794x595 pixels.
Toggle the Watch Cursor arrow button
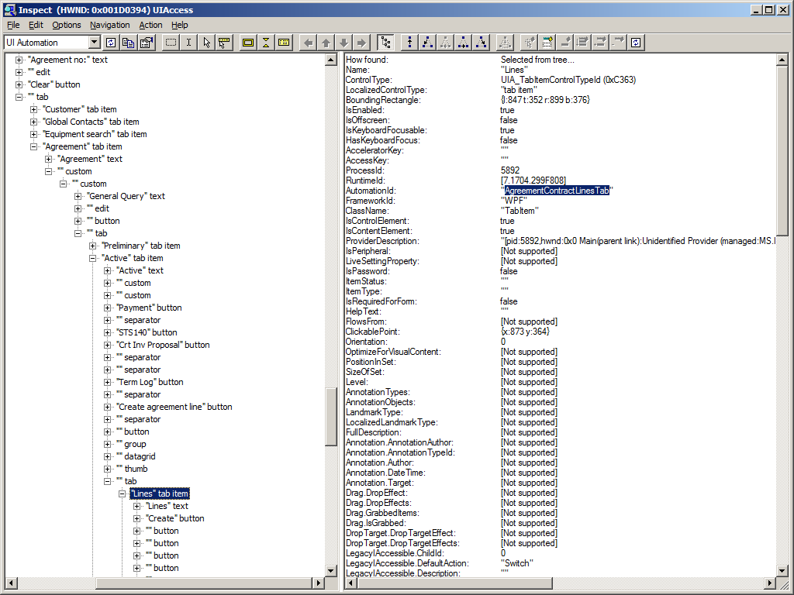tap(206, 43)
